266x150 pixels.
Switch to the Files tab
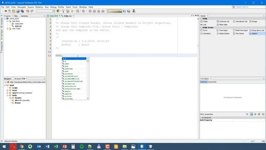pyautogui.click(x=16, y=16)
